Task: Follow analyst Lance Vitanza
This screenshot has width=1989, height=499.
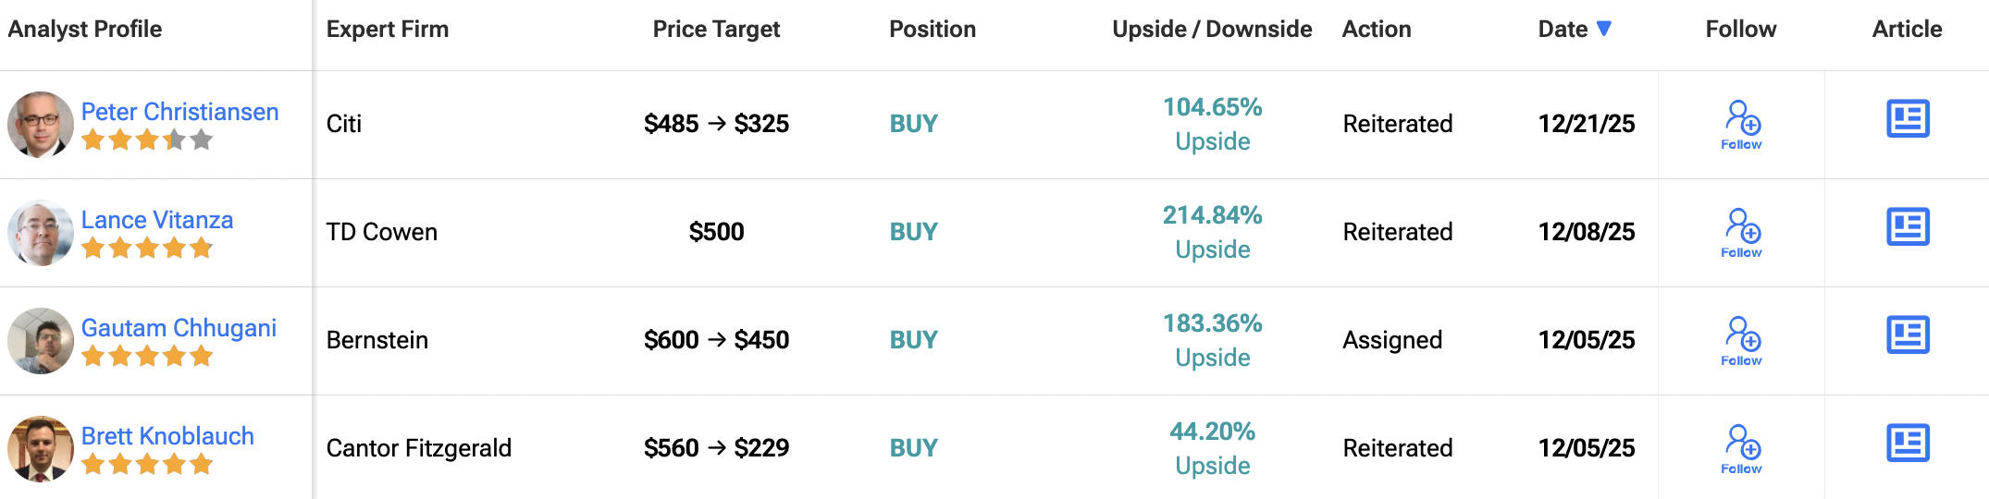Action: 1741,232
